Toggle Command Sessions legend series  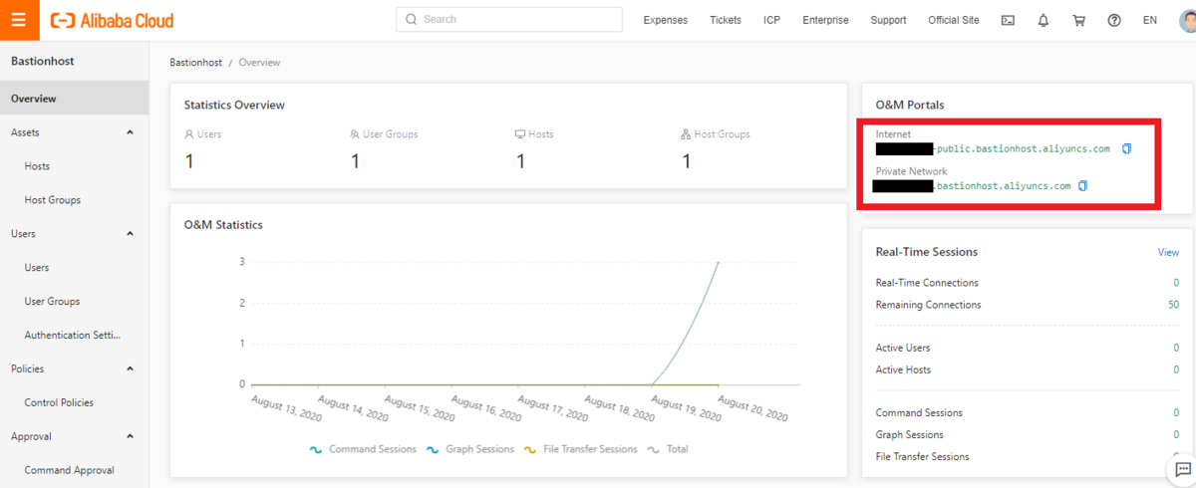[x=363, y=449]
